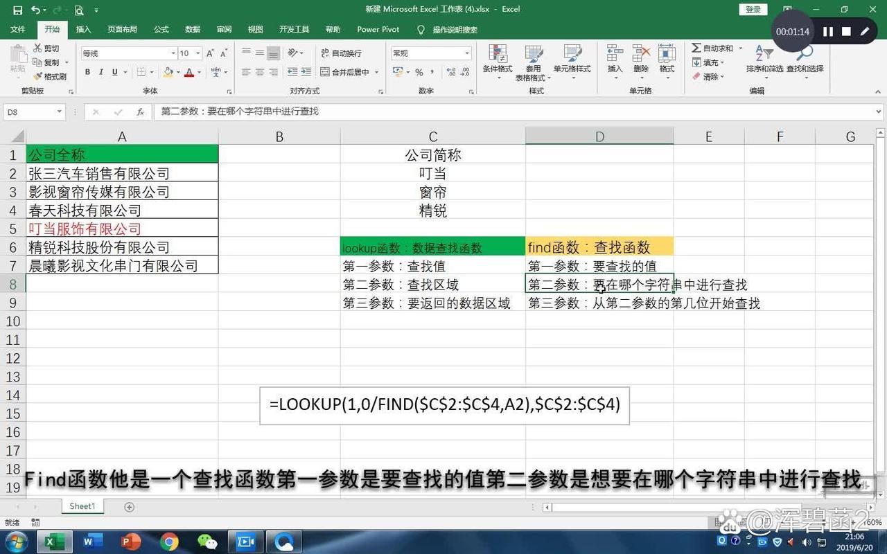This screenshot has height=554, width=887.
Task: Click the Insert Function fx icon
Action: [x=140, y=111]
